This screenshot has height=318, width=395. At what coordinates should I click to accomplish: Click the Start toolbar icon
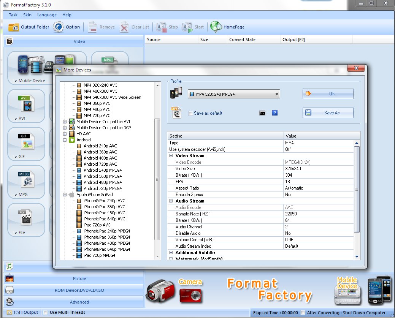pos(187,27)
